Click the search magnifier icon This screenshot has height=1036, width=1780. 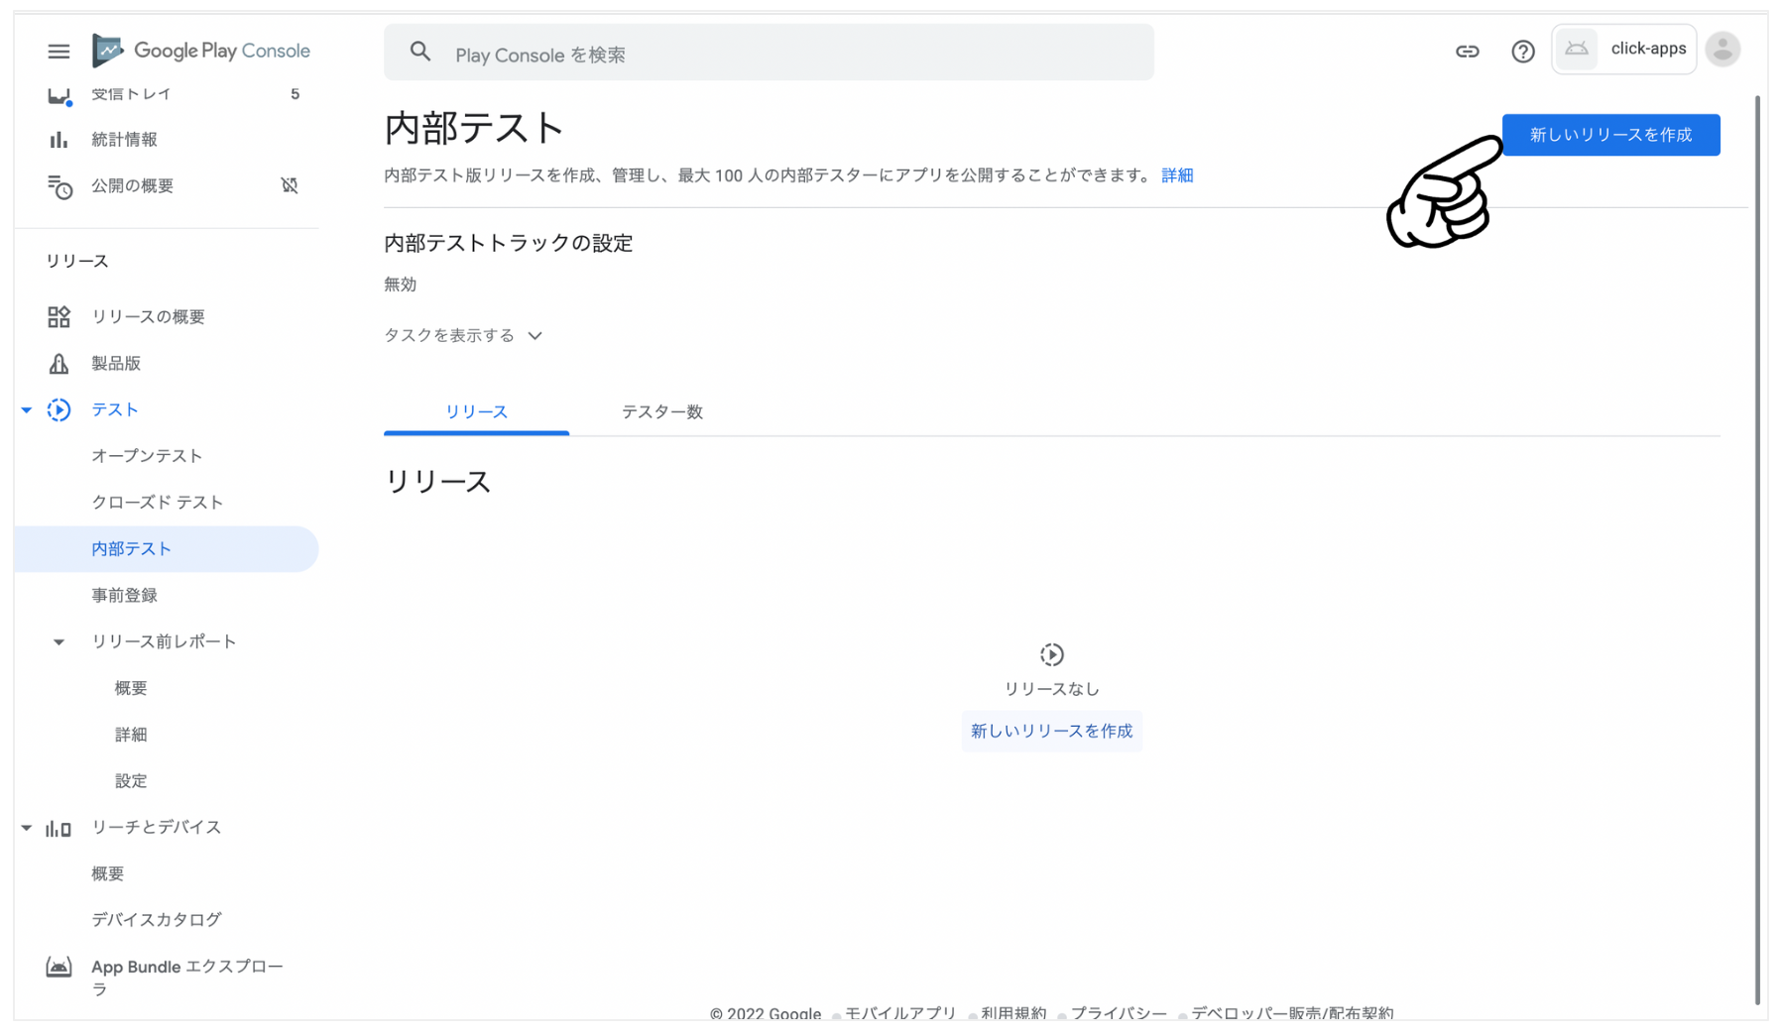[x=420, y=52]
